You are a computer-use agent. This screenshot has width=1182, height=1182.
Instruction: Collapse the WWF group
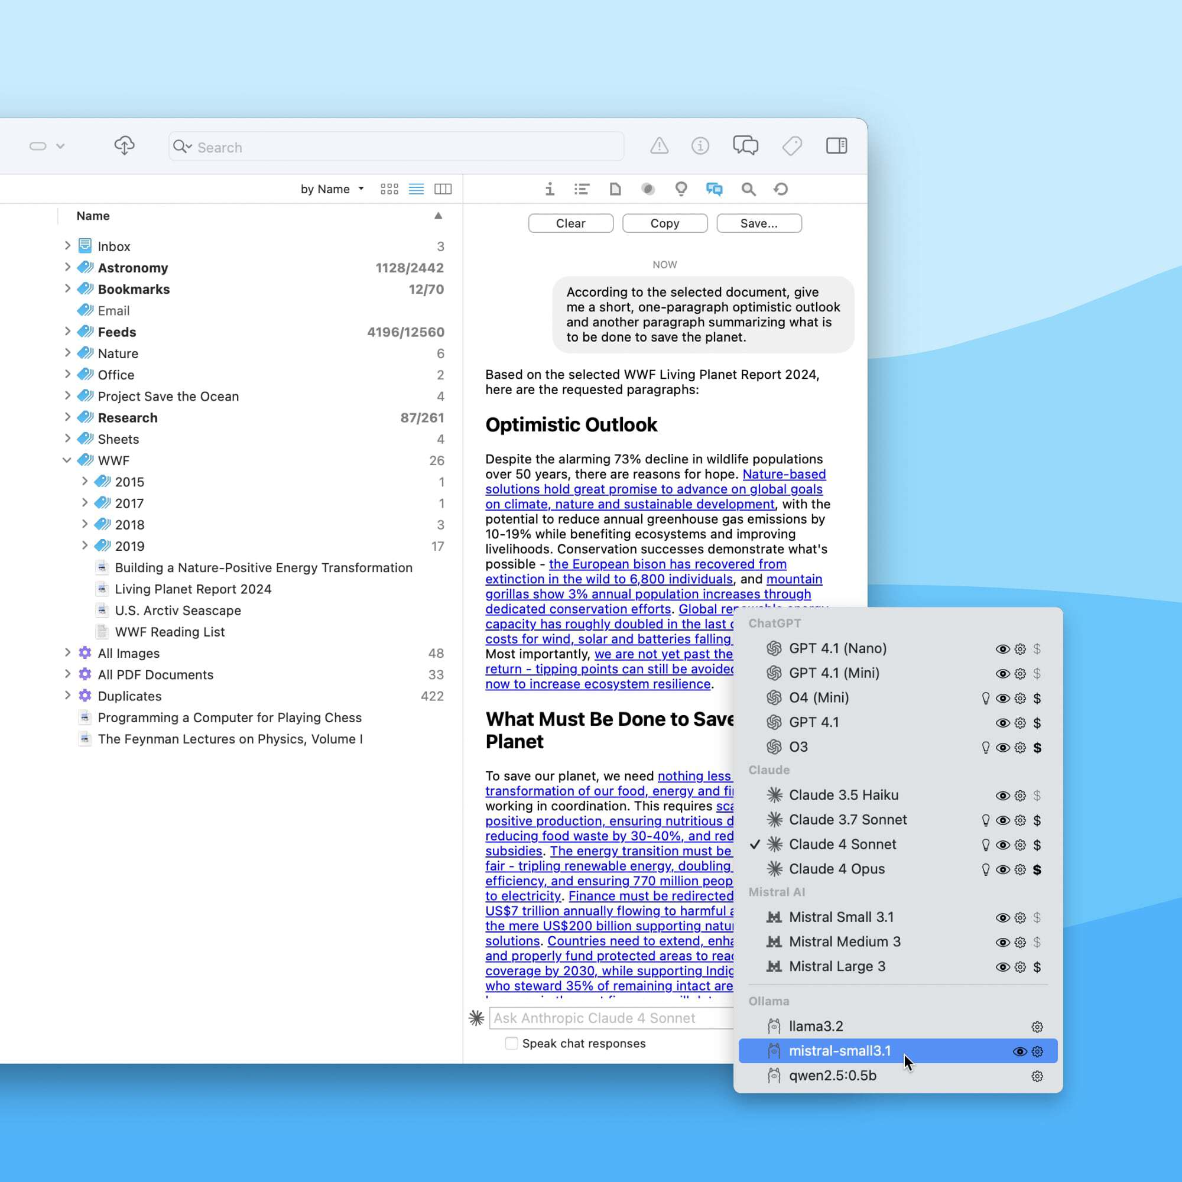tap(67, 460)
